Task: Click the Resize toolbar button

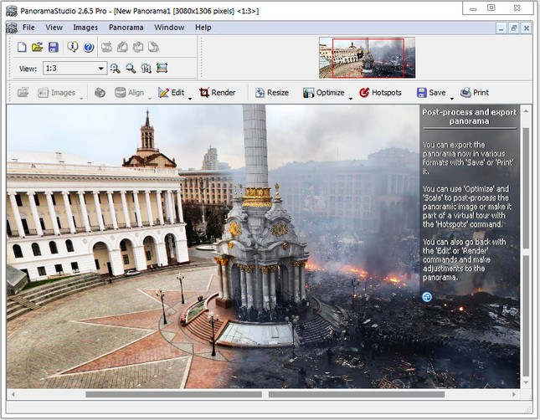Action: pyautogui.click(x=271, y=93)
